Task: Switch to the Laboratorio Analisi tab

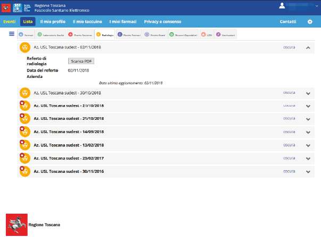Action: click(x=51, y=34)
